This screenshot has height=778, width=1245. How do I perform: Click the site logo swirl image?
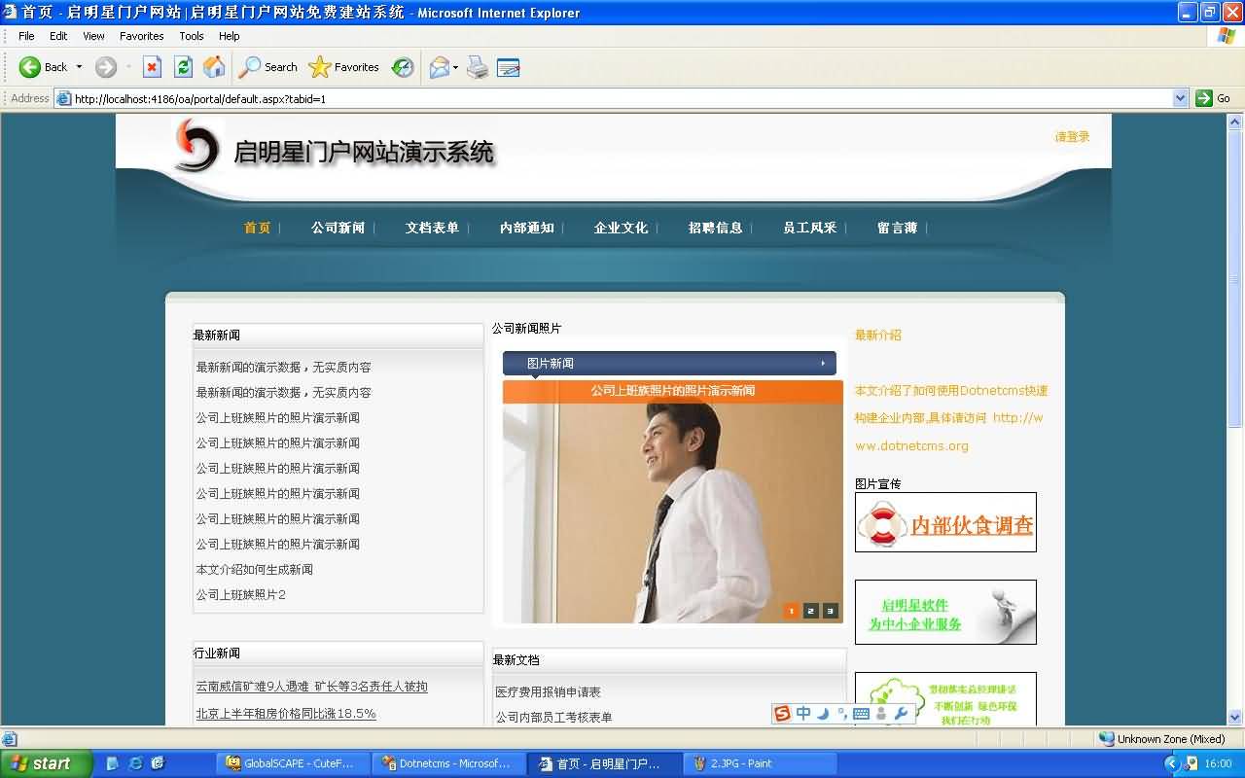click(x=196, y=146)
